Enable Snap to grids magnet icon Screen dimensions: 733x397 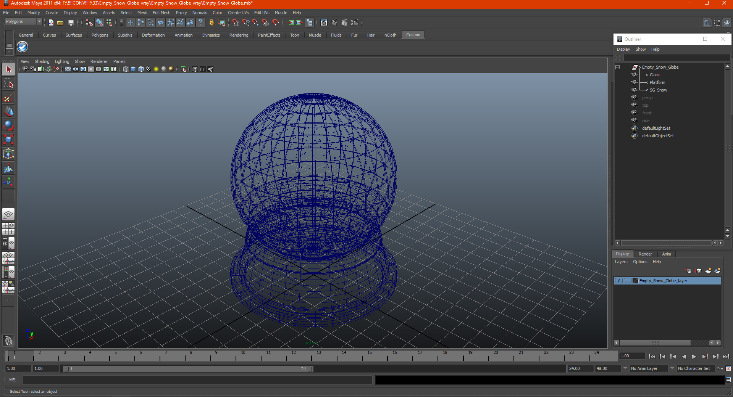pyautogui.click(x=236, y=23)
